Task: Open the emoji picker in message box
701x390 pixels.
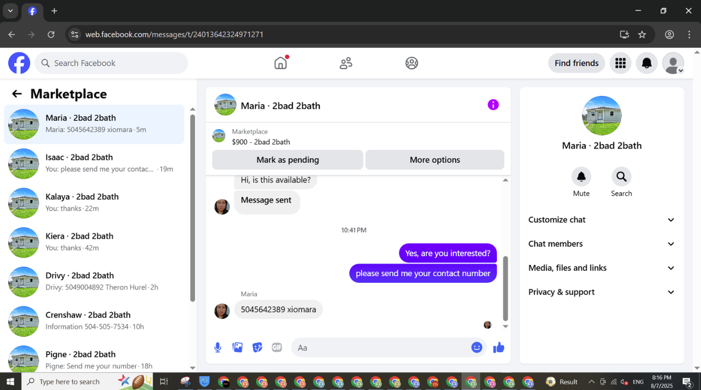Action: [477, 347]
